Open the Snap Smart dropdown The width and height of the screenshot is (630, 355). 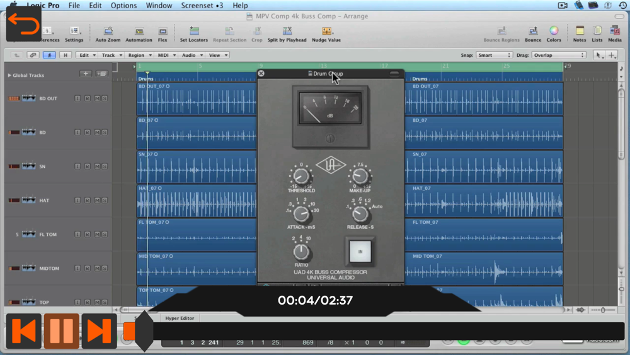coord(494,55)
